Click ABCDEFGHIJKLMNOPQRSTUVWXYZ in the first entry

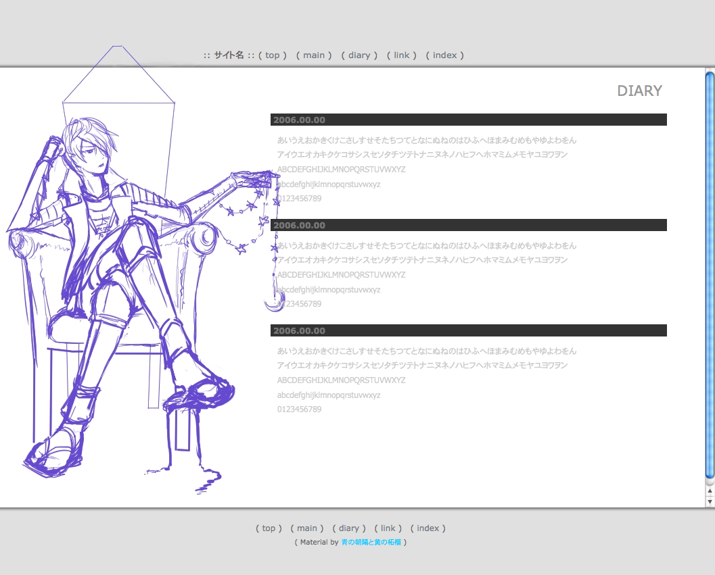[x=341, y=170]
